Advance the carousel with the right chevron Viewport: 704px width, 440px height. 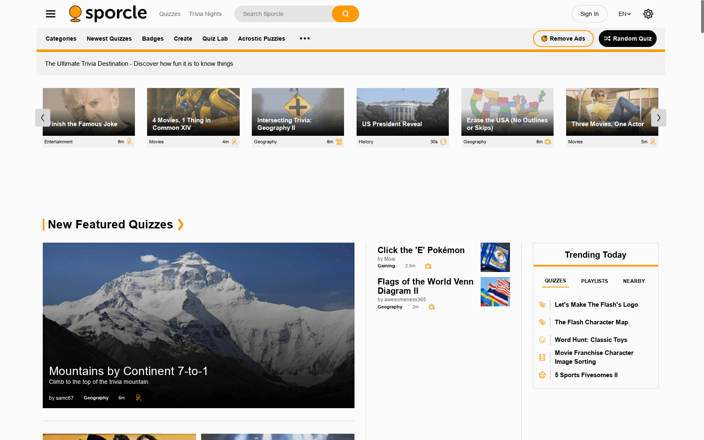[658, 118]
